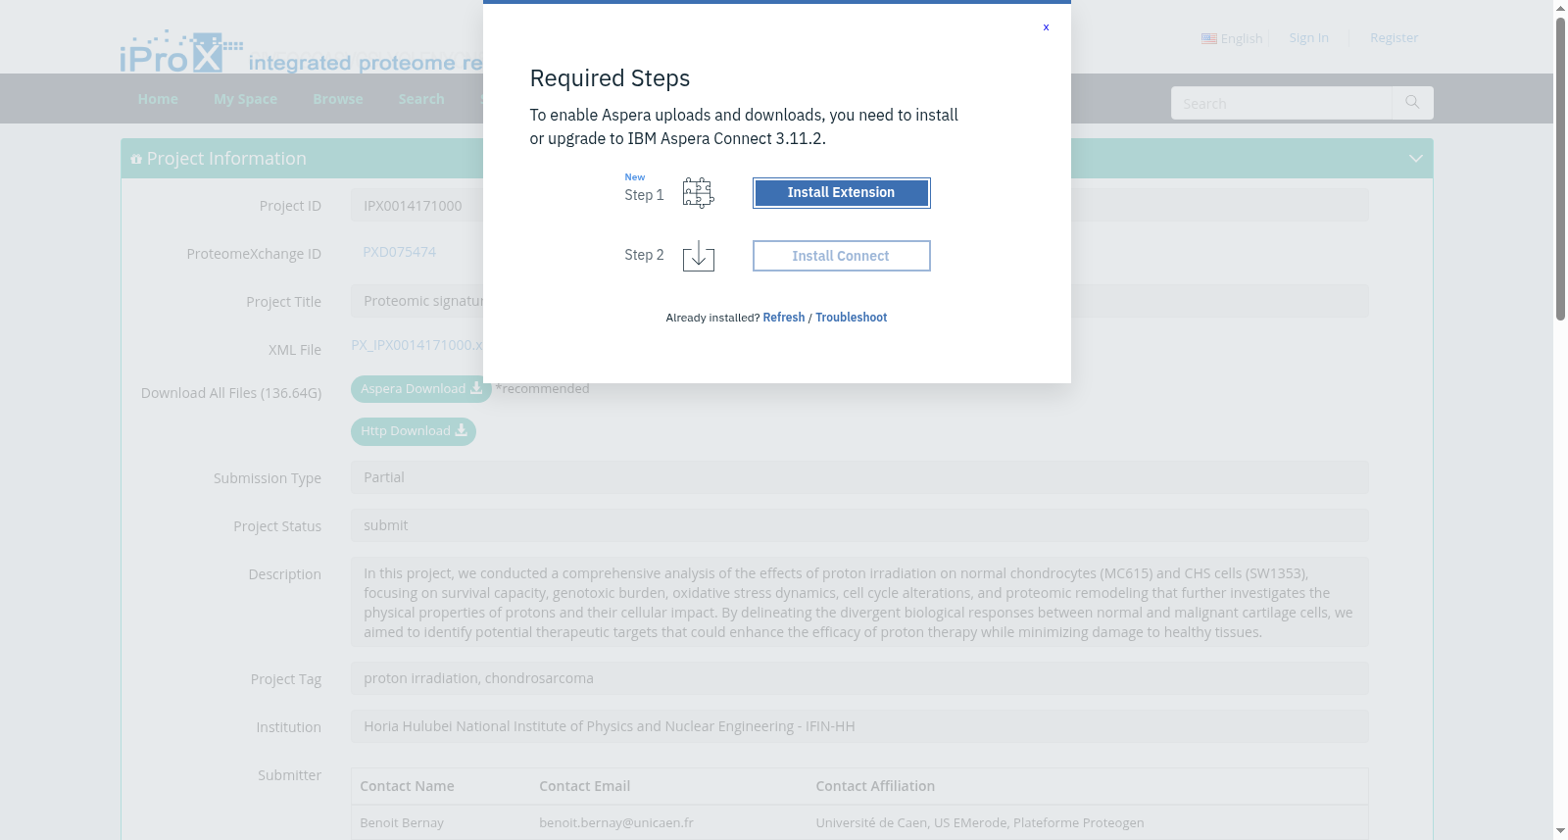The height and width of the screenshot is (840, 1568).
Task: Close the Required Steps dialog
Action: pos(1046,27)
